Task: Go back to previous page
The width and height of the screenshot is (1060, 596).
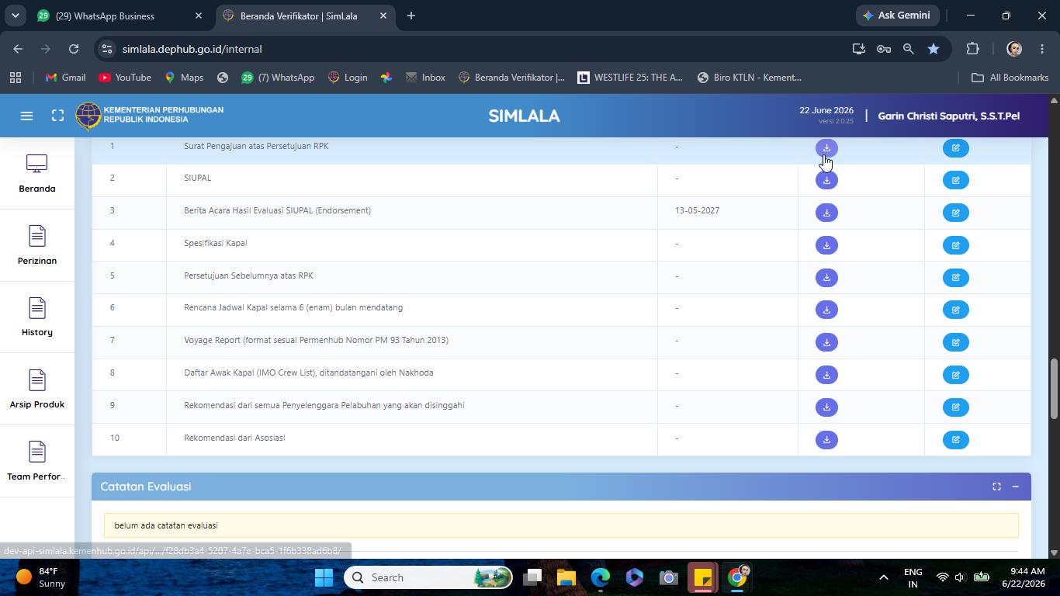Action: (18, 49)
